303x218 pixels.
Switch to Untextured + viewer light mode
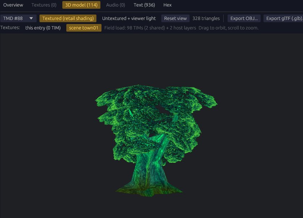(x=129, y=19)
